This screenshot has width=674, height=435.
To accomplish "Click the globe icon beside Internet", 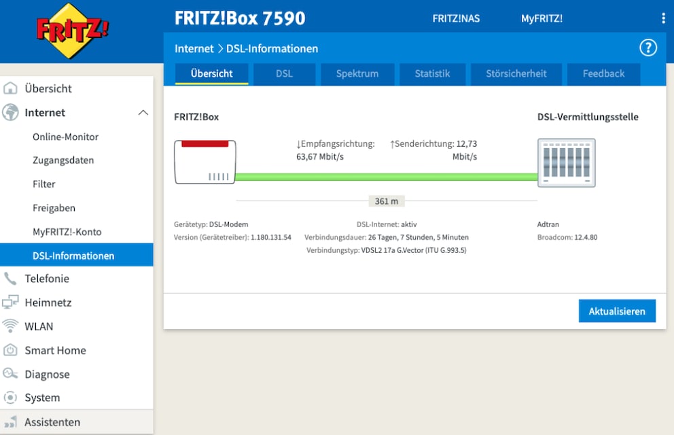I will point(10,112).
